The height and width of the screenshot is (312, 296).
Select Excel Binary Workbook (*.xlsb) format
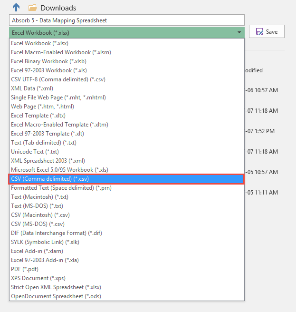tap(48, 61)
